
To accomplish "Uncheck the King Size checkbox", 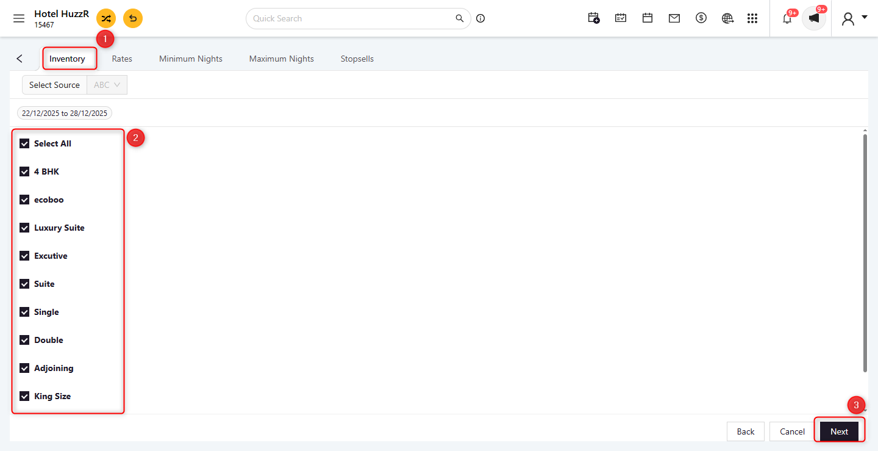I will pos(24,396).
